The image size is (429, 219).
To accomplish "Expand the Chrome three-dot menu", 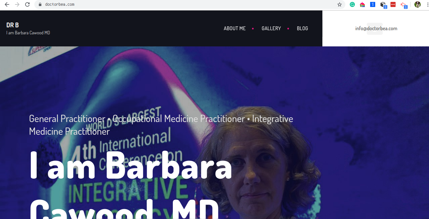I will (x=426, y=4).
